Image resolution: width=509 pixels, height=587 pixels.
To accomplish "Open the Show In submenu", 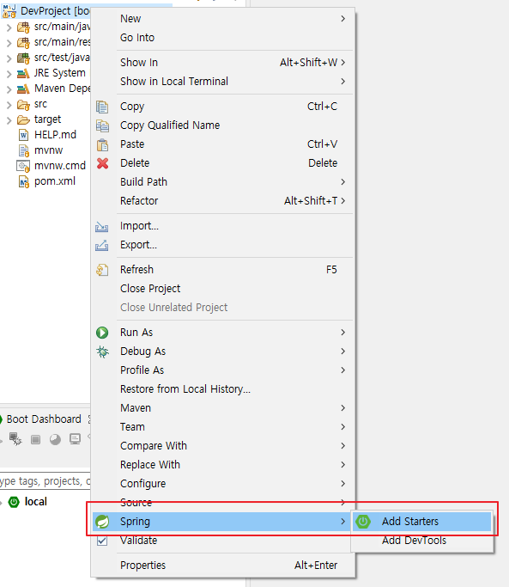I will point(223,63).
